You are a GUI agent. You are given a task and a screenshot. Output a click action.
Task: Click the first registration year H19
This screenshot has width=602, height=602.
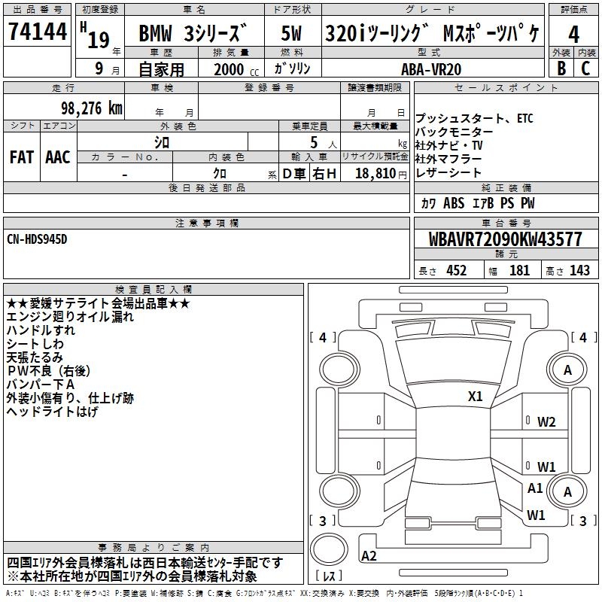click(x=96, y=35)
